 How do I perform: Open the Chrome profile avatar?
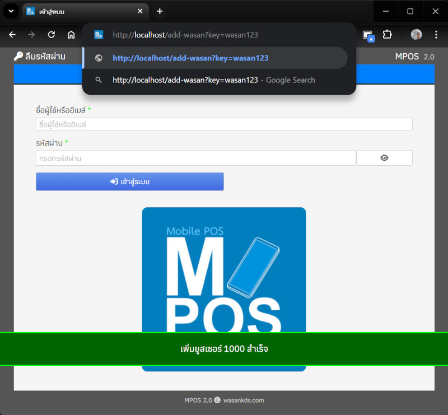[416, 35]
